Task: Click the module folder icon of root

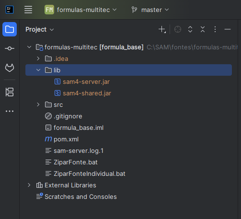Action: (x=39, y=47)
